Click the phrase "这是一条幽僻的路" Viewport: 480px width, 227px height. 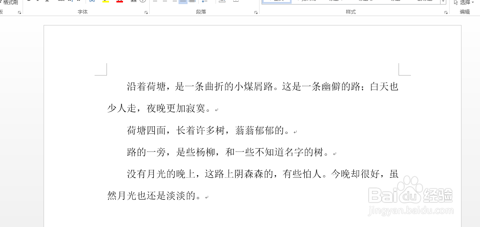321,87
